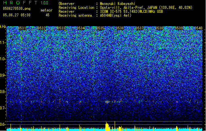Click the 0531 time marker
Image resolution: width=206 pixels, height=131 pixels.
click(22, 28)
